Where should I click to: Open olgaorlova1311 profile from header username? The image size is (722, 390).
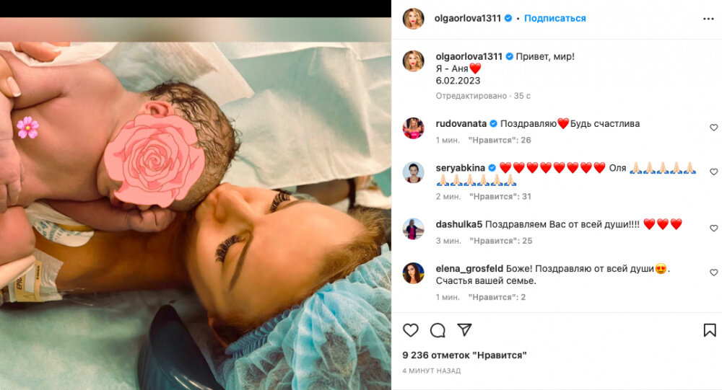[467, 19]
